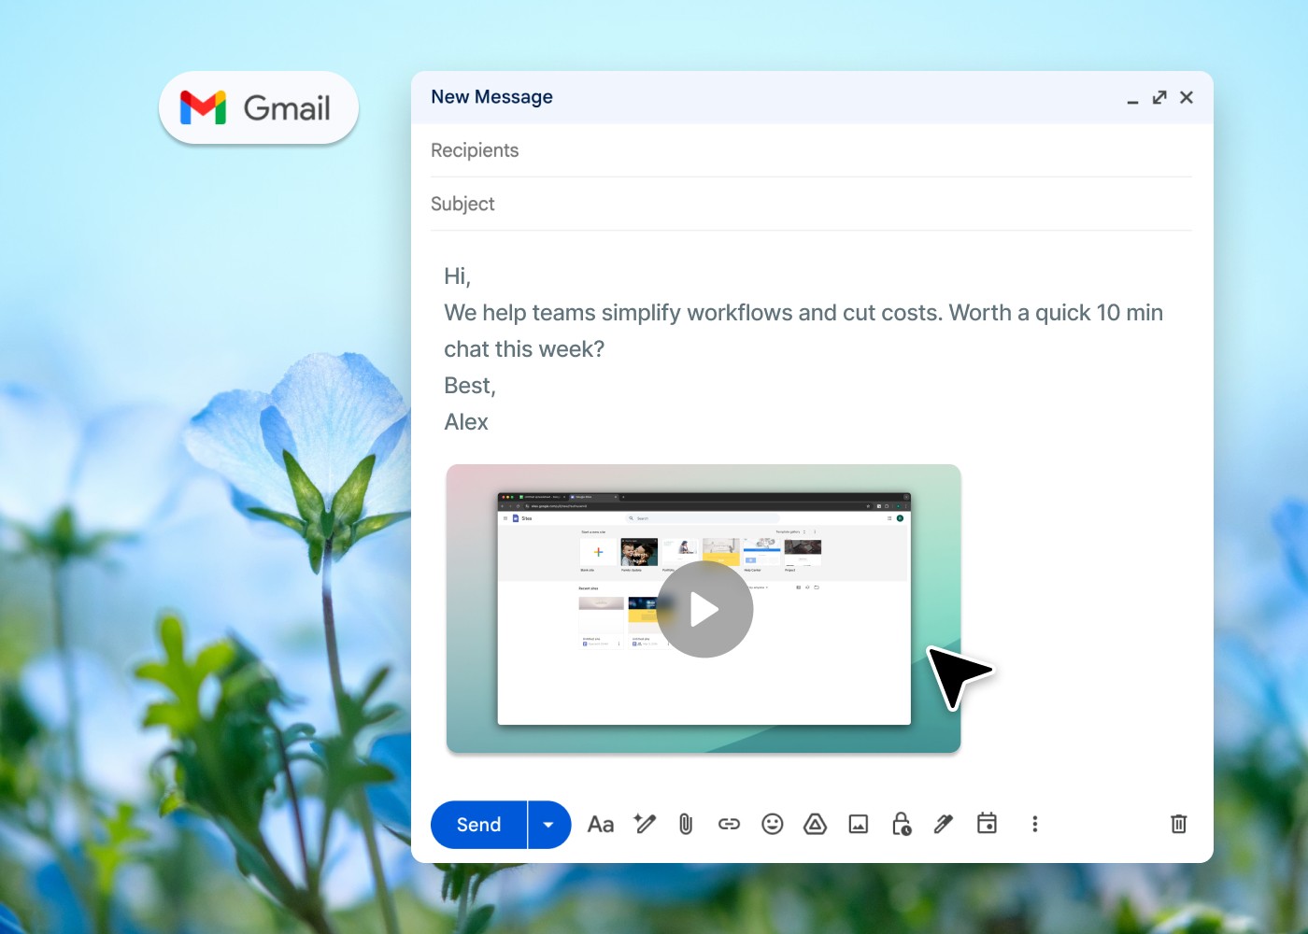Insert signature using the pen icon
Image resolution: width=1308 pixels, height=934 pixels.
point(944,824)
